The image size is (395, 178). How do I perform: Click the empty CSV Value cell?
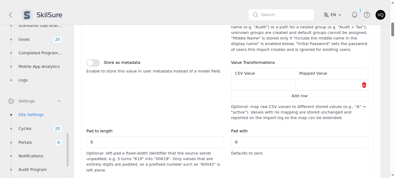pyautogui.click(x=264, y=85)
